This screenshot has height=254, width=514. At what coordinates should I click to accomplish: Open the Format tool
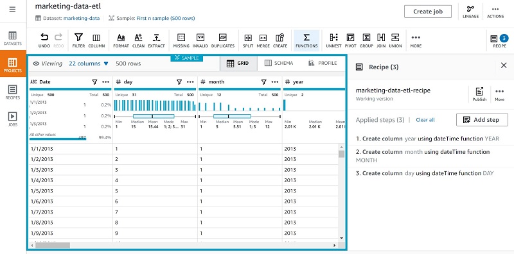click(121, 40)
